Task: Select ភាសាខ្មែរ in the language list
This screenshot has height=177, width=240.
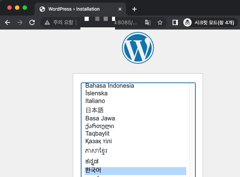Action: (x=136, y=151)
